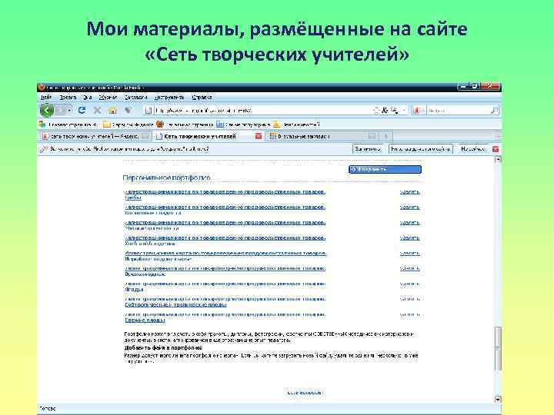Click the Forward navigation arrow
Screen dimensions: 554x415
pyautogui.click(x=61, y=111)
